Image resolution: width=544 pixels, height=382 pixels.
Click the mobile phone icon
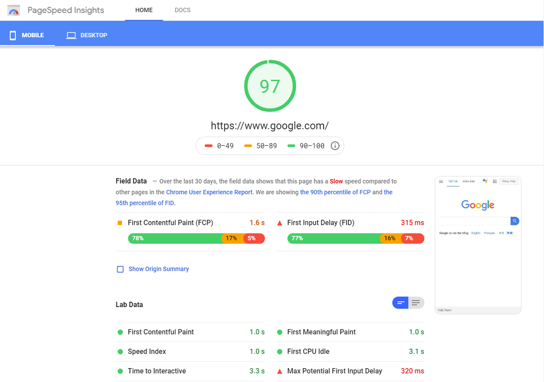coord(13,35)
